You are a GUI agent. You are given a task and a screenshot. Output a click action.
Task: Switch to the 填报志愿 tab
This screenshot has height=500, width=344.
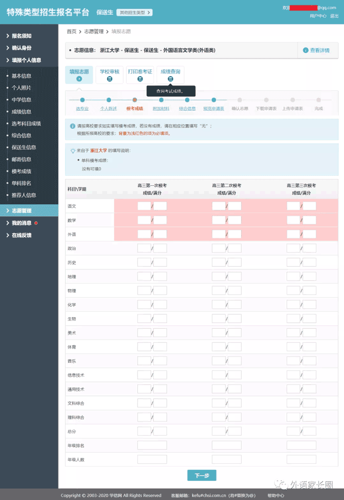point(79,74)
